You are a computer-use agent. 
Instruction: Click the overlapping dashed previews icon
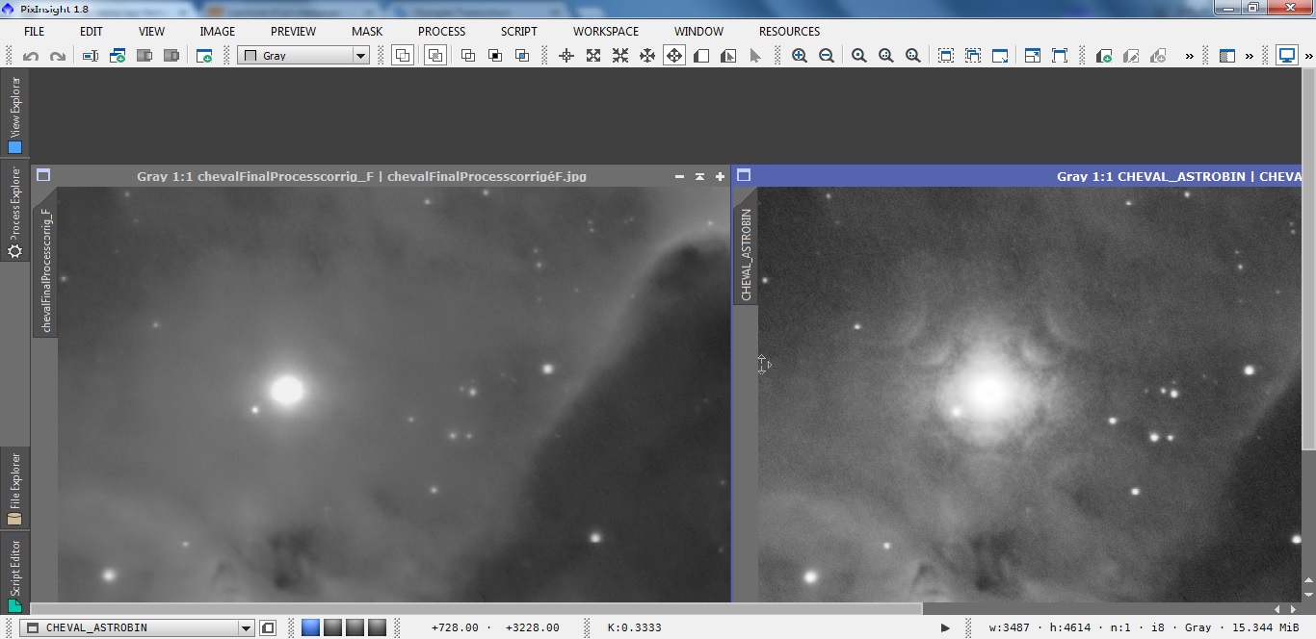(973, 56)
